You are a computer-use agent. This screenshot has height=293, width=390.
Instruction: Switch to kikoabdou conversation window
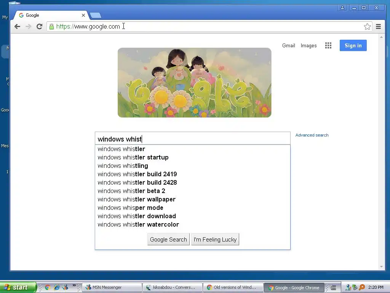173,287
